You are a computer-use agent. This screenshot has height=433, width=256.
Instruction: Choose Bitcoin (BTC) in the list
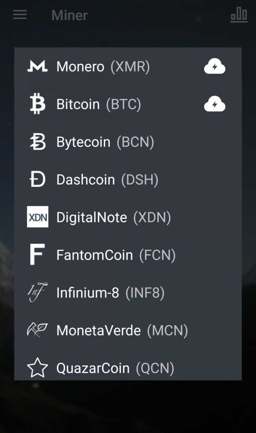(x=99, y=104)
